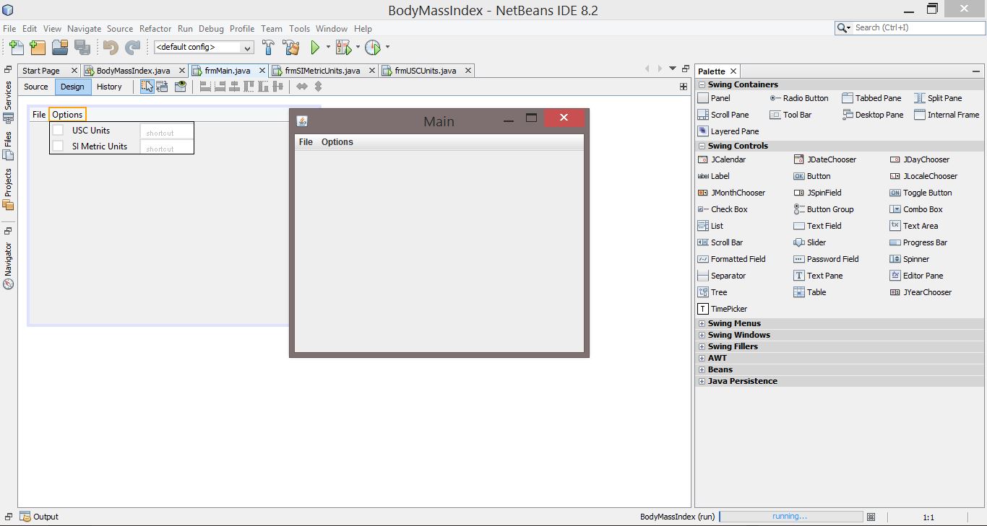The width and height of the screenshot is (987, 526).
Task: Enable Selection Mode in designer toolbar
Action: click(x=147, y=87)
